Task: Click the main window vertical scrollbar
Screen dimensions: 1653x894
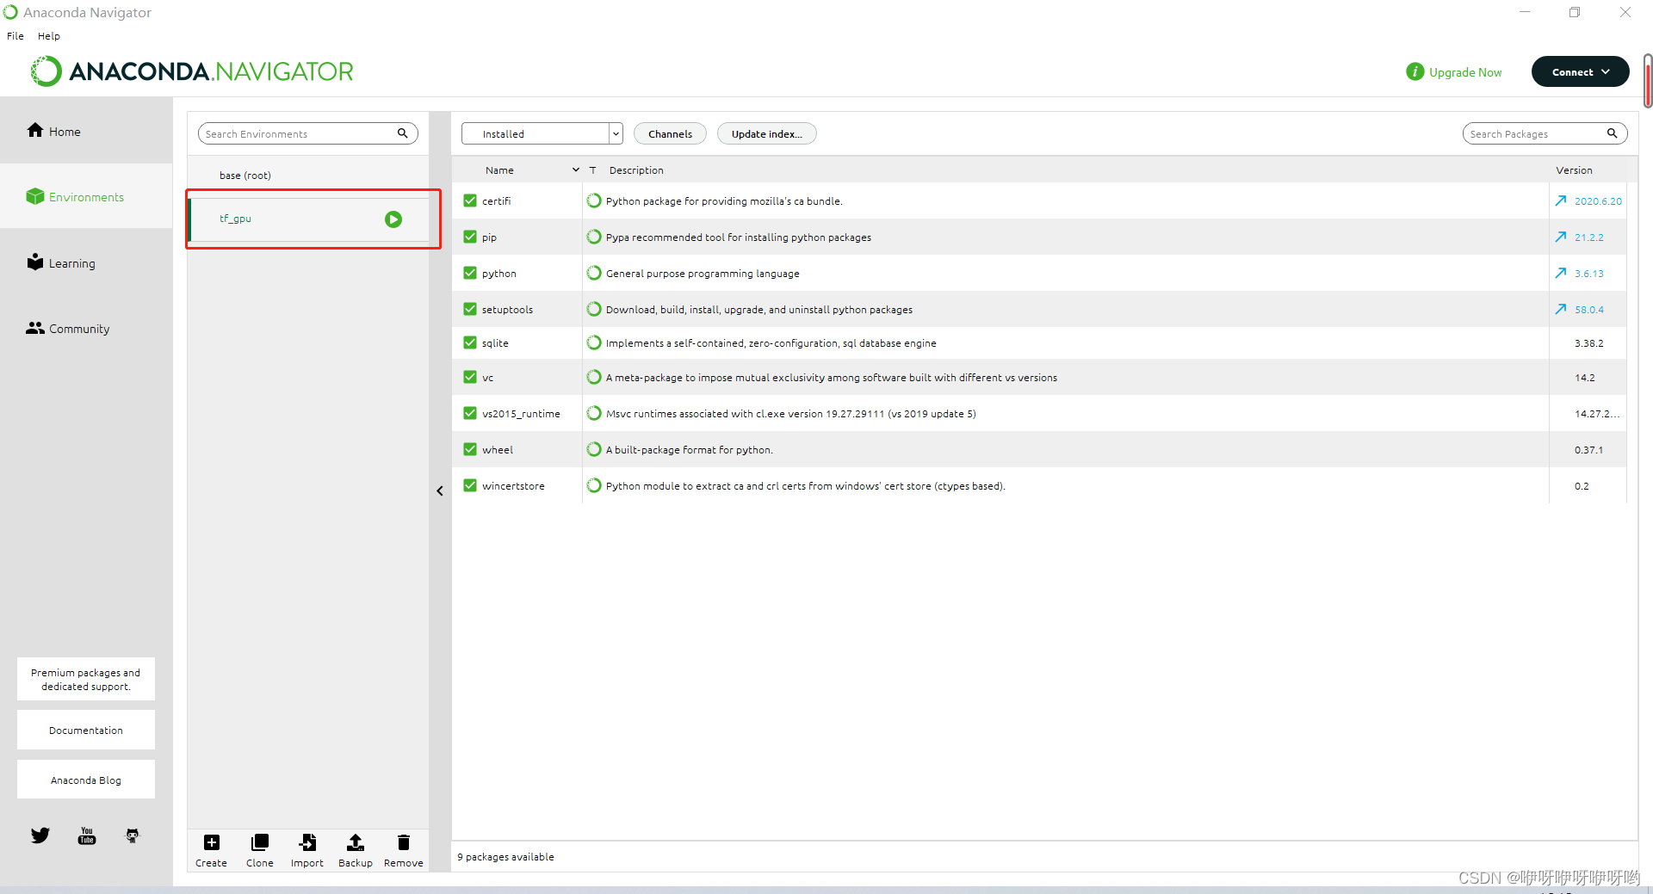Action: coord(1648,82)
